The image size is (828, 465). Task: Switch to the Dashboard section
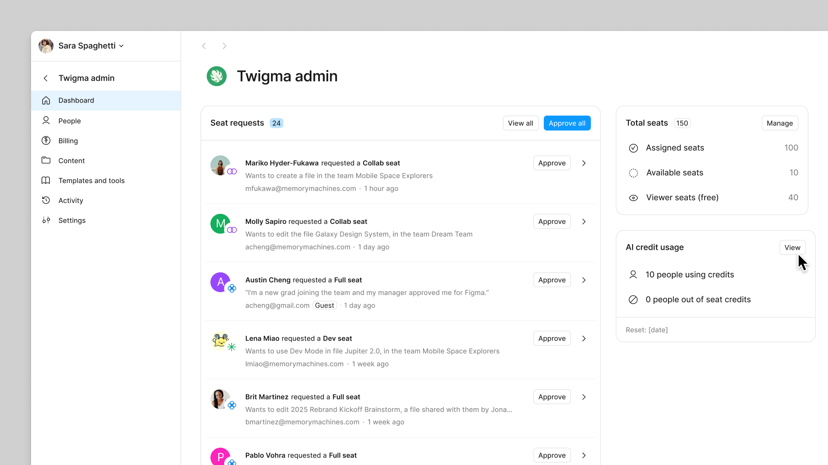click(76, 100)
